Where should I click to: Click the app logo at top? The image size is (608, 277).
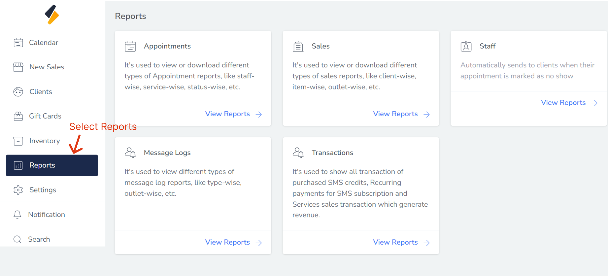(52, 15)
